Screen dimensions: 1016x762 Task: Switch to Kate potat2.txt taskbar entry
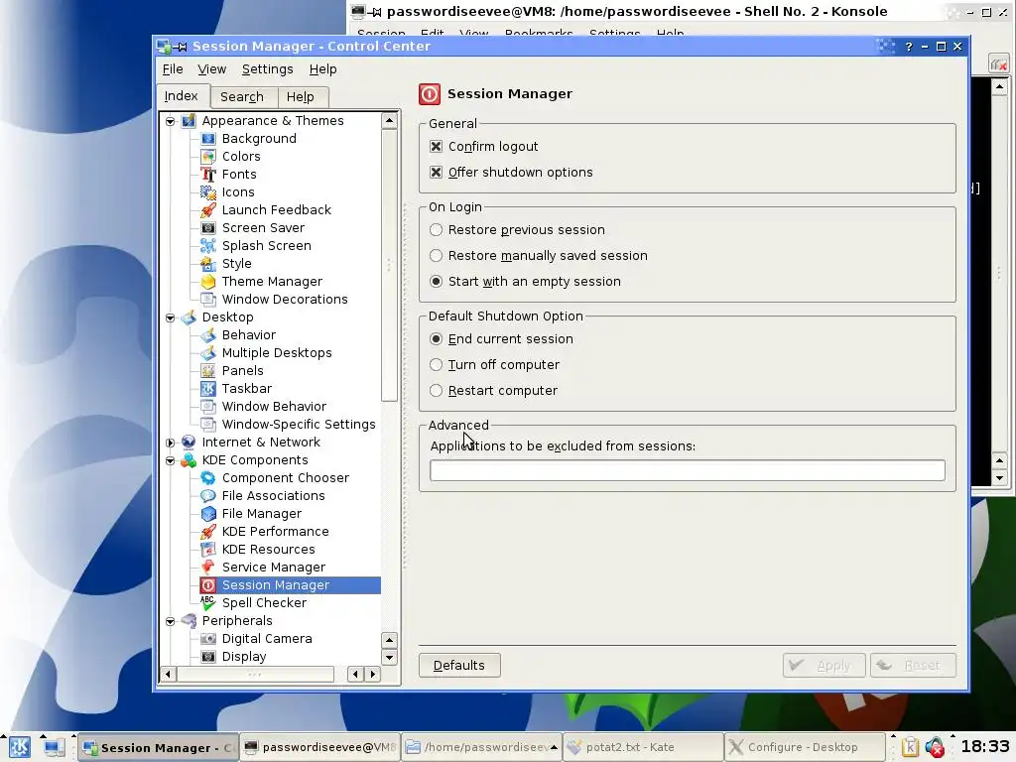(x=643, y=747)
